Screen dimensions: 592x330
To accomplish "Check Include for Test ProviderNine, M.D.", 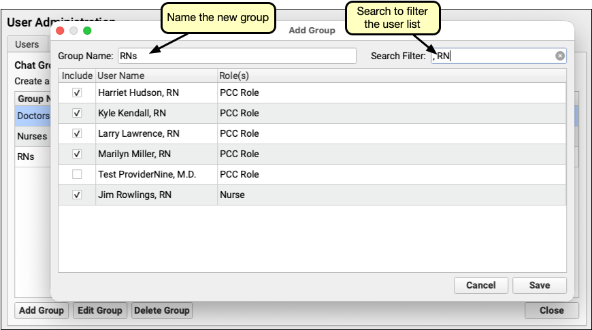I will (77, 174).
